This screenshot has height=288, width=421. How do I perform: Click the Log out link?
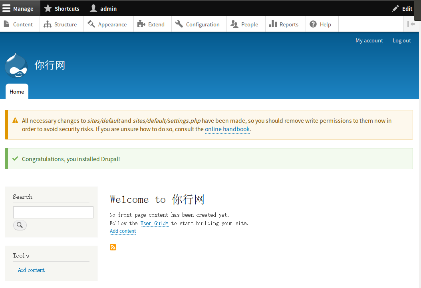402,41
